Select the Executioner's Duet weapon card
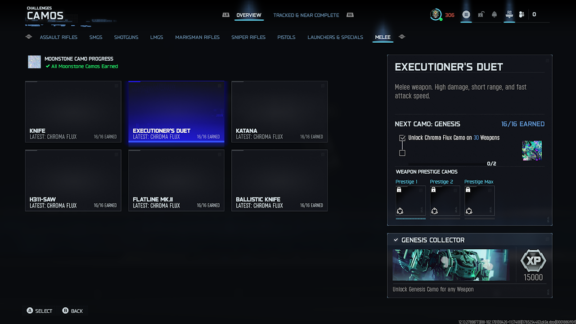The width and height of the screenshot is (576, 324). [176, 112]
